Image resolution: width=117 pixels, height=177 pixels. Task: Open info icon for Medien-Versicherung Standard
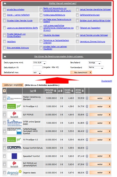pos(87,98)
